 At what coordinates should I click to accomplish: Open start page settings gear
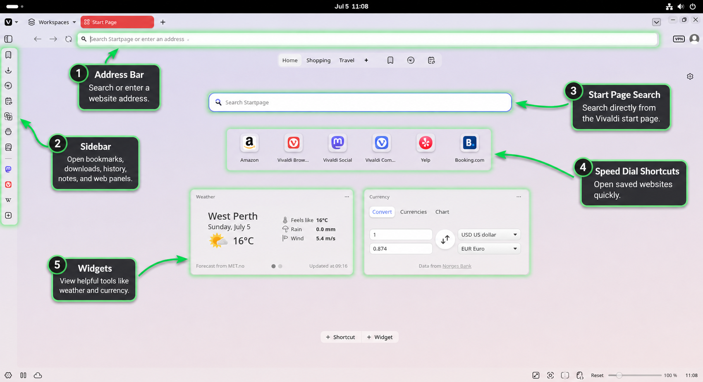tap(690, 76)
